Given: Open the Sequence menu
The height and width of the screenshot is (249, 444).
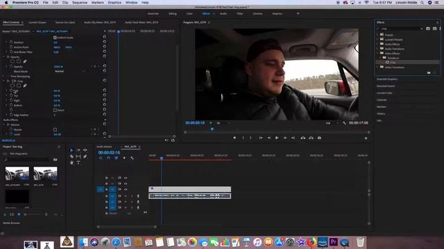Looking at the screenshot, I should (x=80, y=3).
